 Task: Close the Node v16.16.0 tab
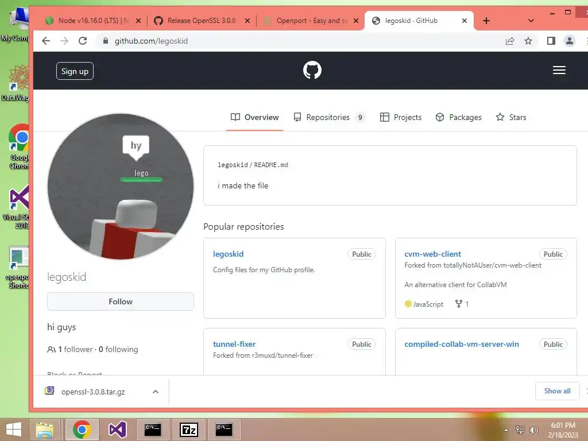pyautogui.click(x=138, y=21)
